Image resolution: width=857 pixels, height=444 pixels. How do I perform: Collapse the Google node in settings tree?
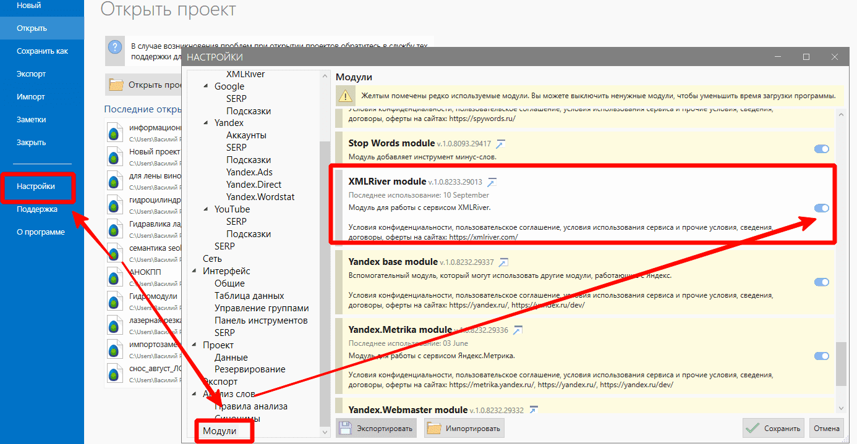pos(206,86)
